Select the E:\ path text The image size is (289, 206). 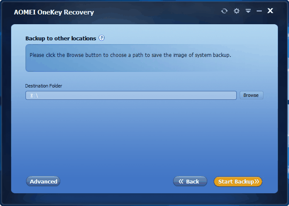point(34,96)
